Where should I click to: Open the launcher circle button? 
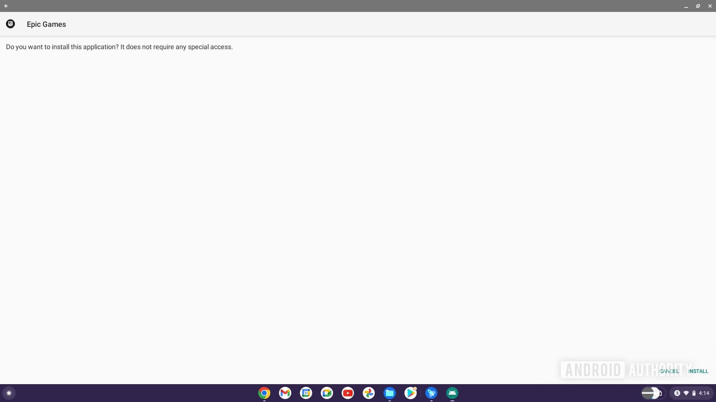9,393
